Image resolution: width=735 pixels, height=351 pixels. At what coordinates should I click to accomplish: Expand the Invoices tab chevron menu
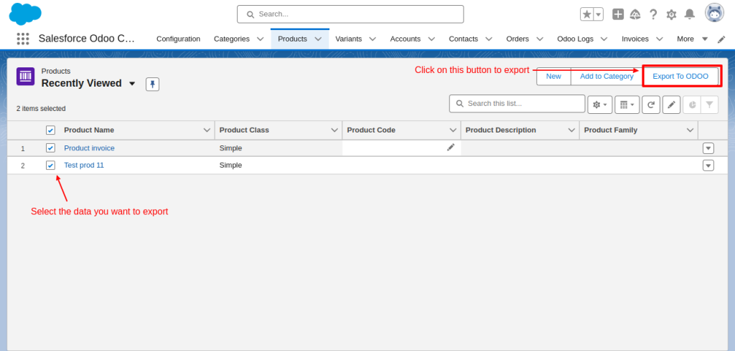tap(659, 39)
